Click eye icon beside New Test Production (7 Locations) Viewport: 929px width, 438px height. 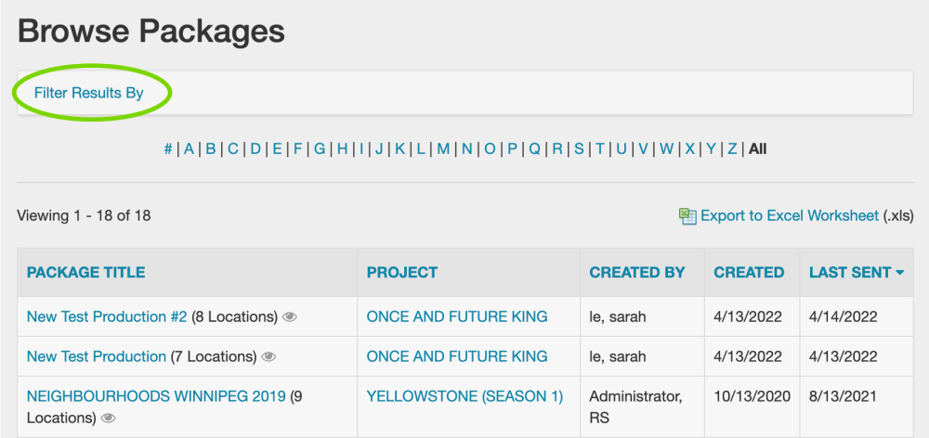[x=269, y=356]
